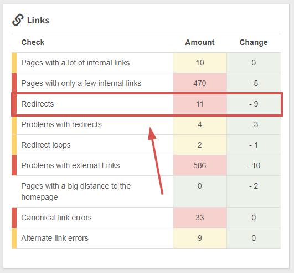Image resolution: width=294 pixels, height=273 pixels.
Task: Click the Check column header
Action: pos(33,42)
